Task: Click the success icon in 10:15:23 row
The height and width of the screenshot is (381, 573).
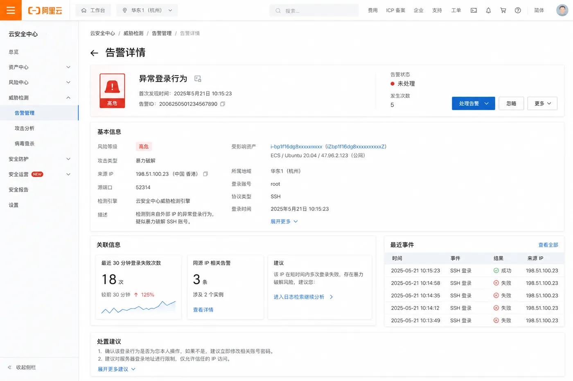Action: coord(496,271)
